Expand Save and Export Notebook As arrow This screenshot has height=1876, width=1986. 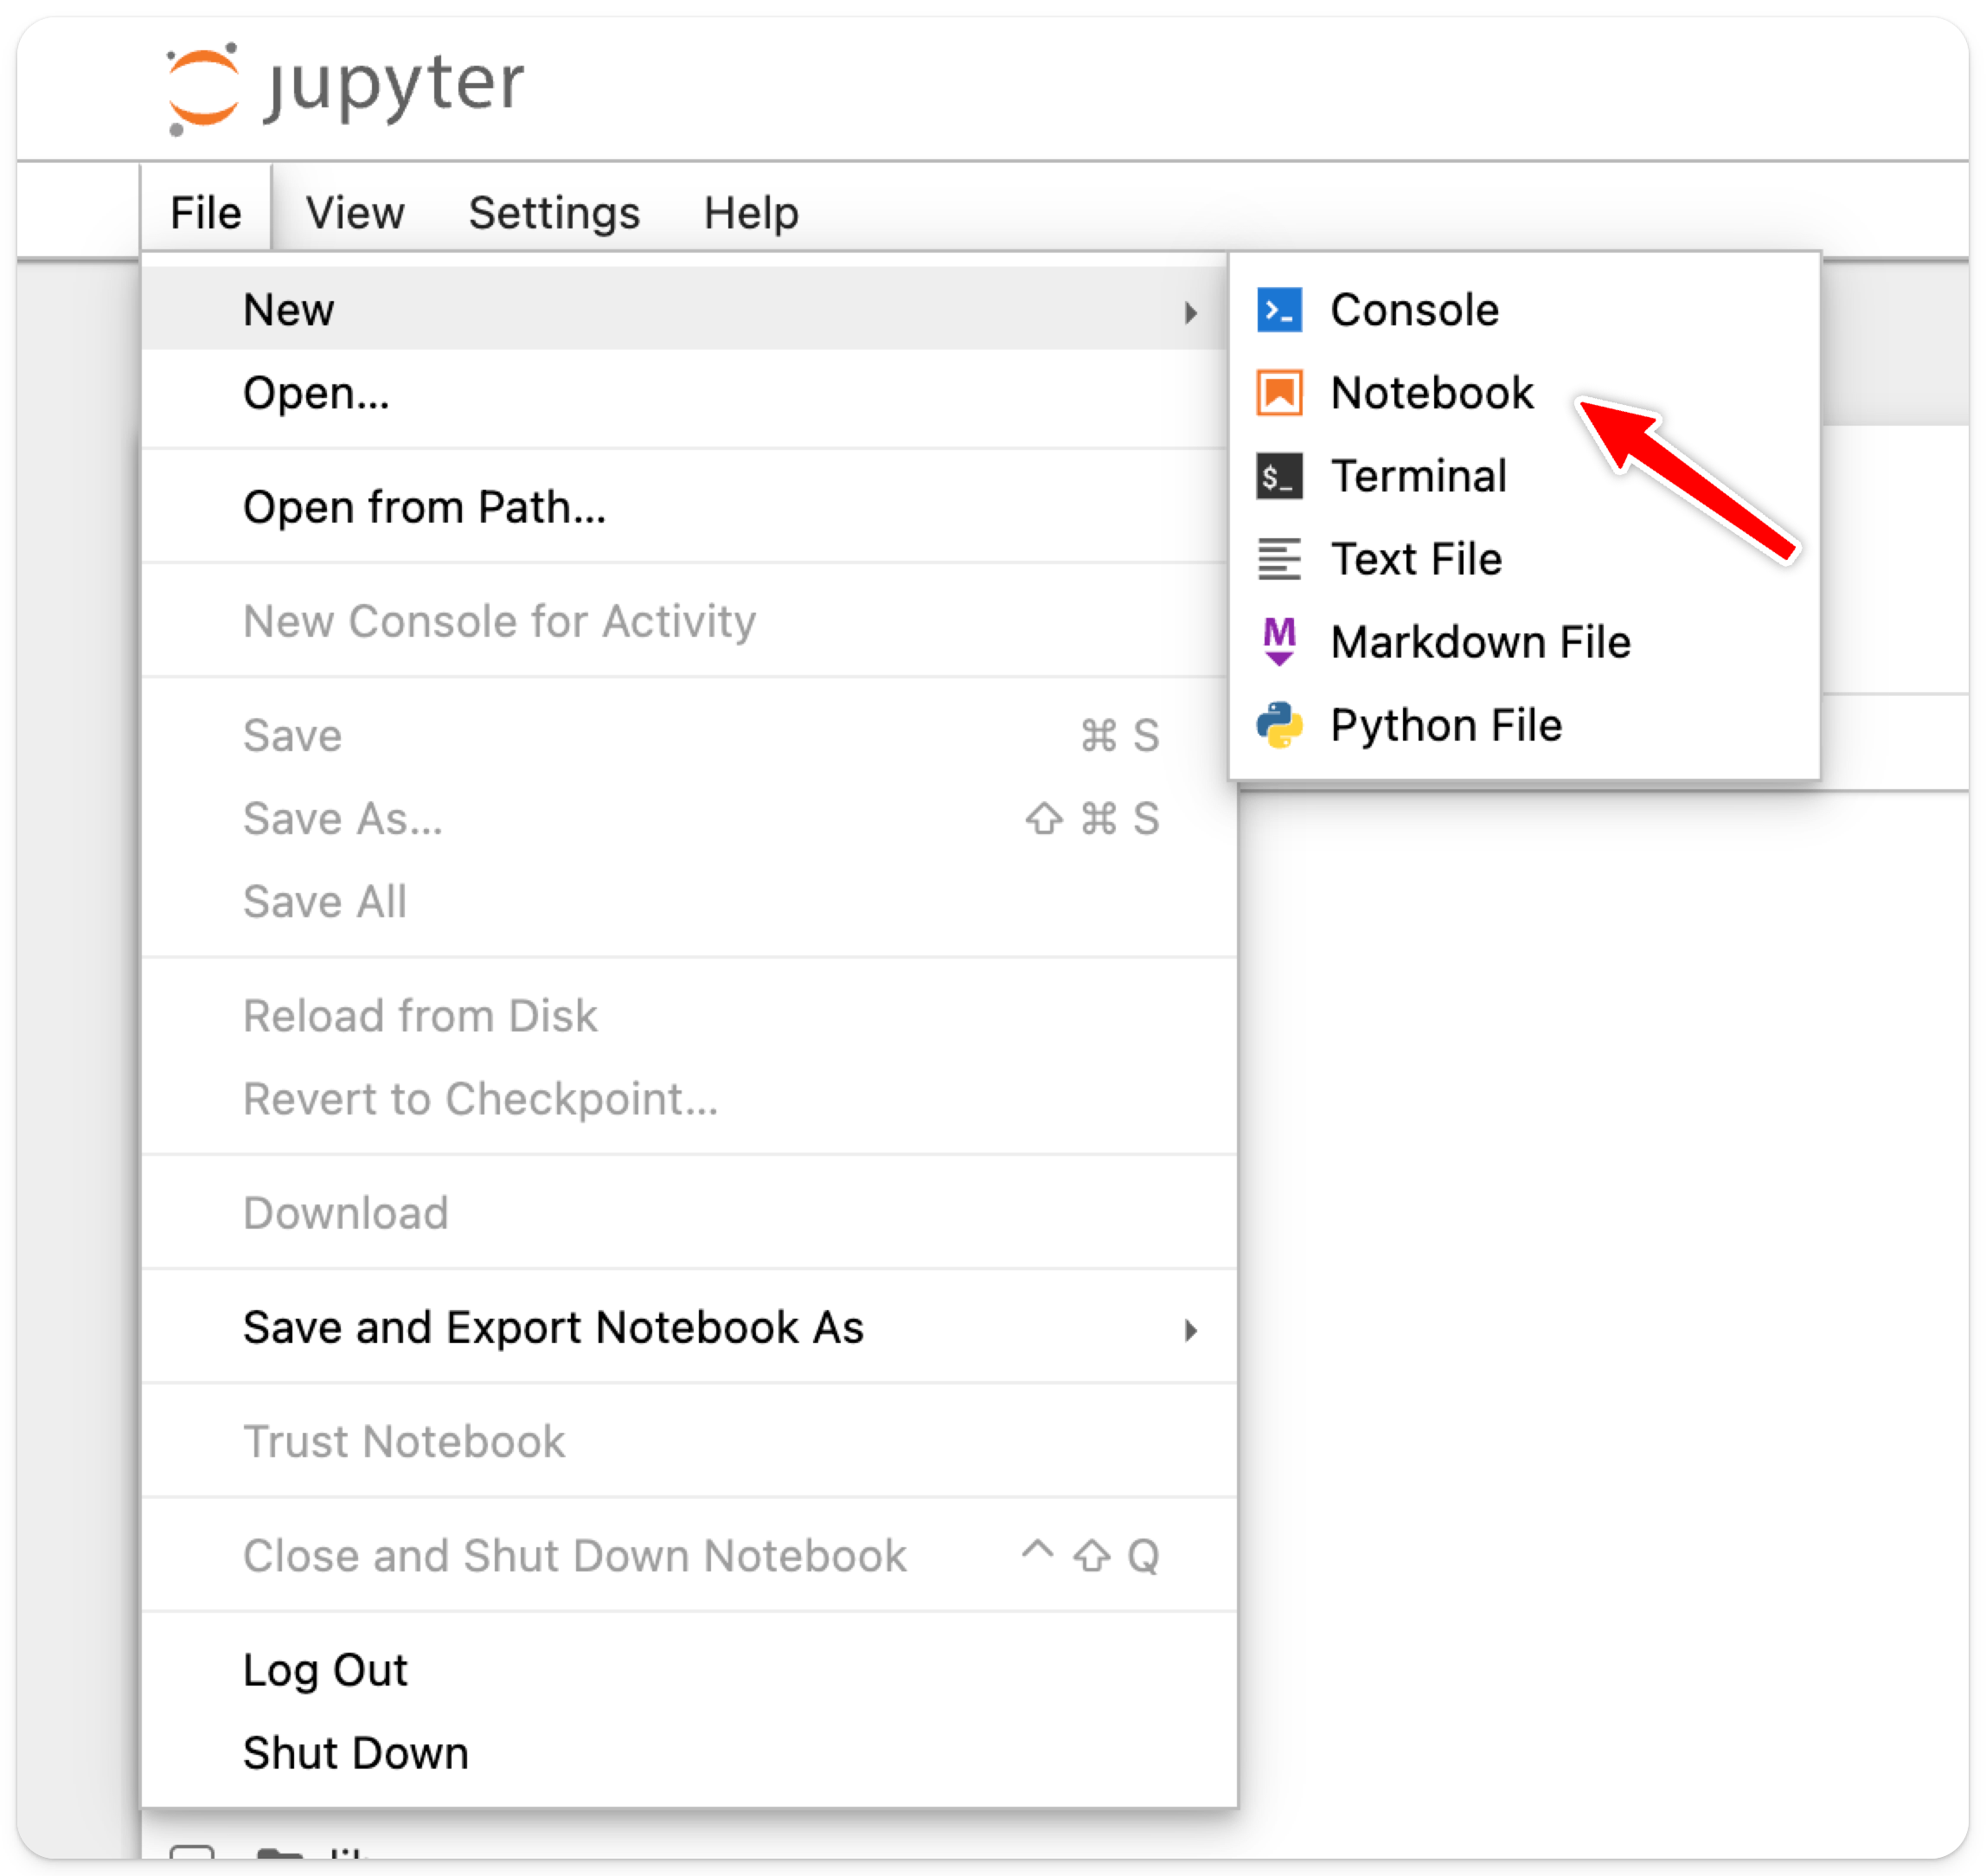click(x=1190, y=1329)
